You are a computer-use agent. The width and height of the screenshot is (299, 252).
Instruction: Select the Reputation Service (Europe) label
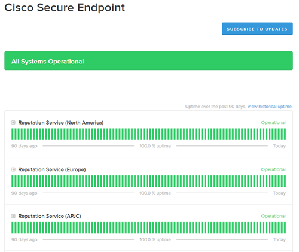coord(52,169)
